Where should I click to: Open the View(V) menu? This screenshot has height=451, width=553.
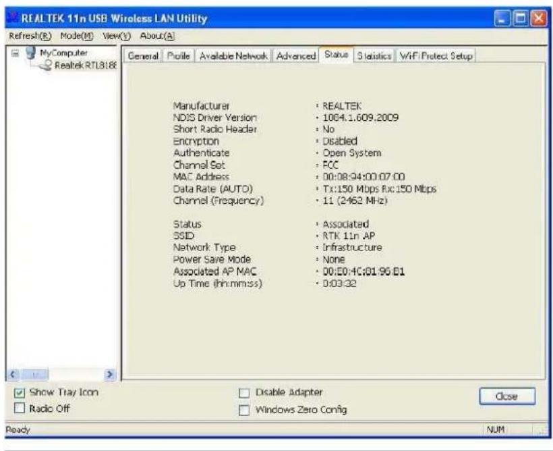tap(117, 36)
